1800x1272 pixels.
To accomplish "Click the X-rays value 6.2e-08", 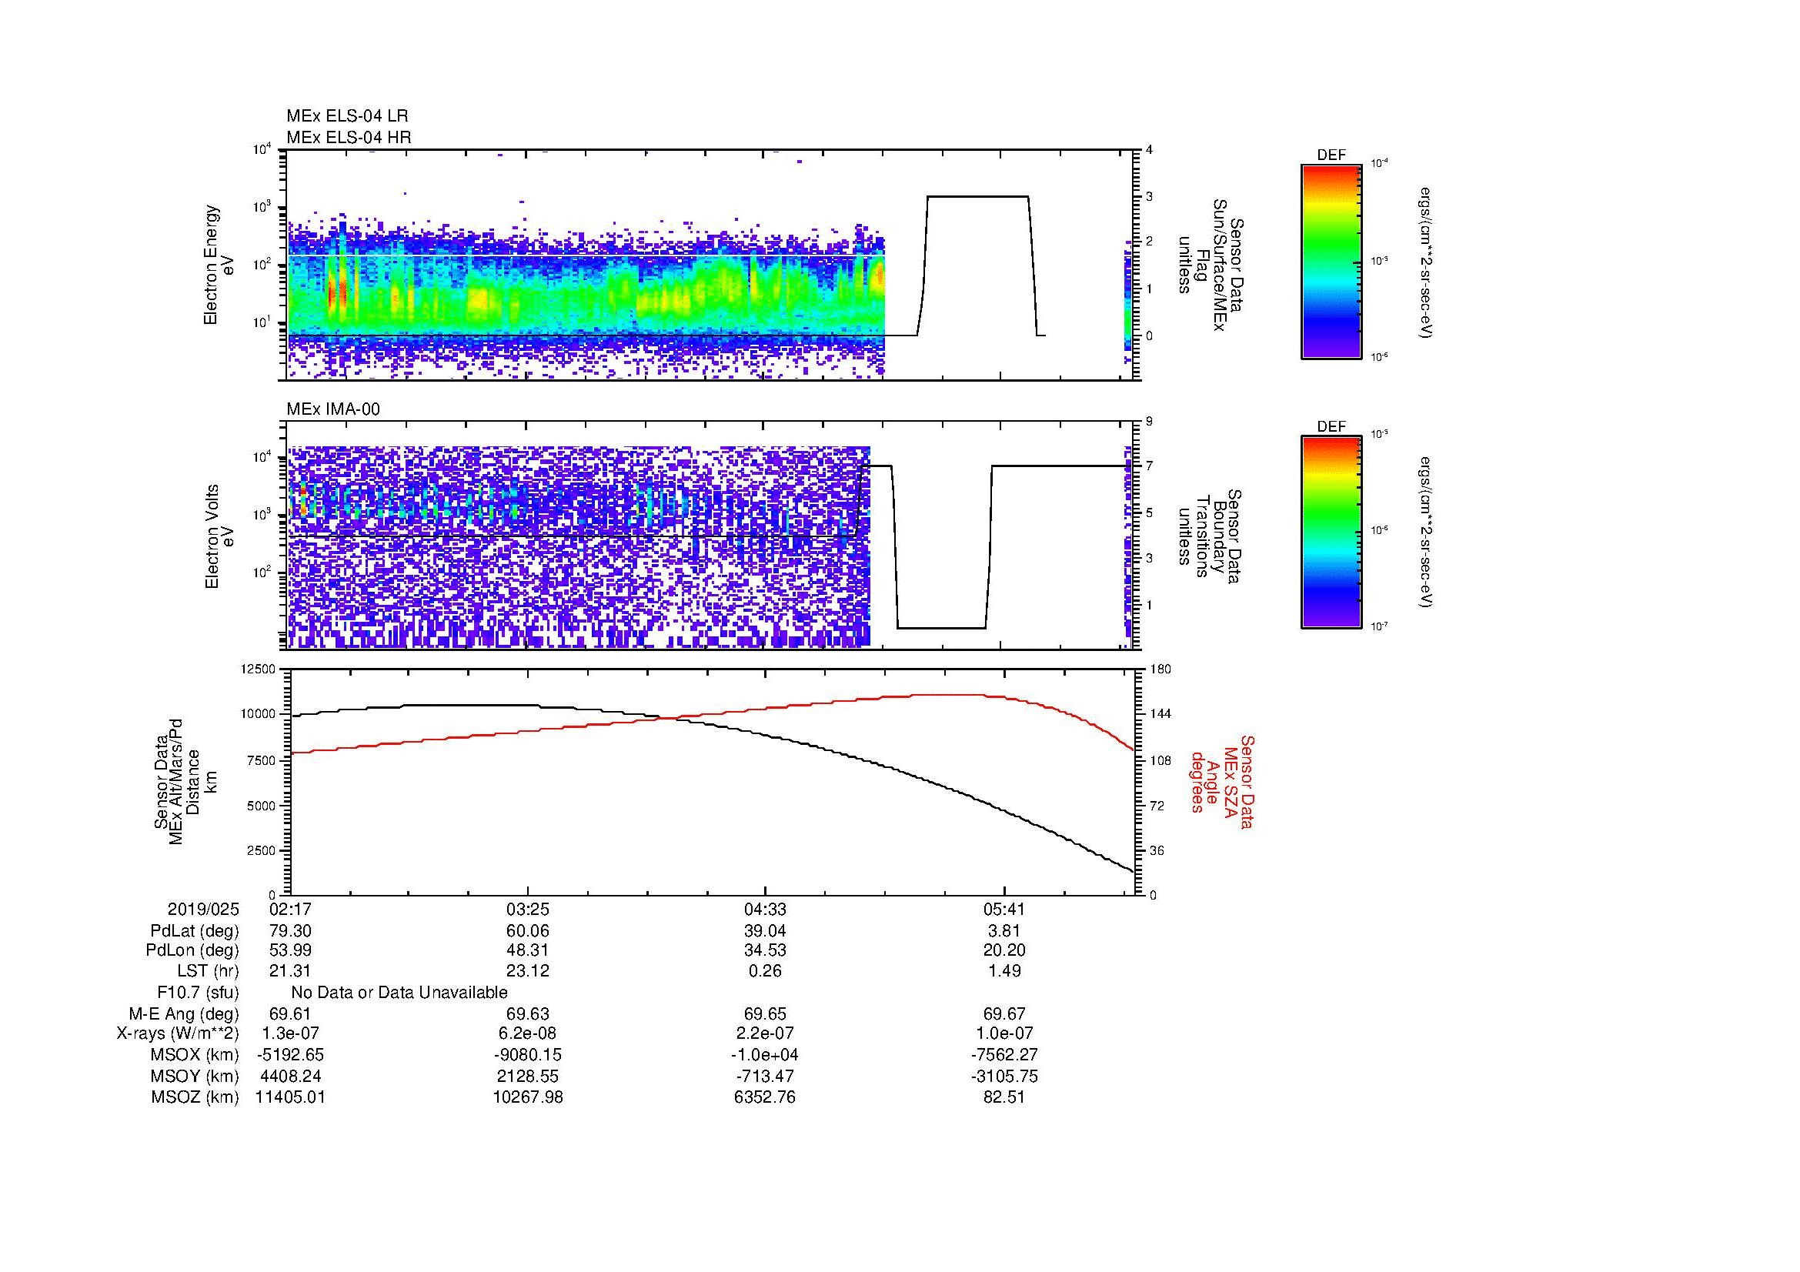I will 528,1034.
